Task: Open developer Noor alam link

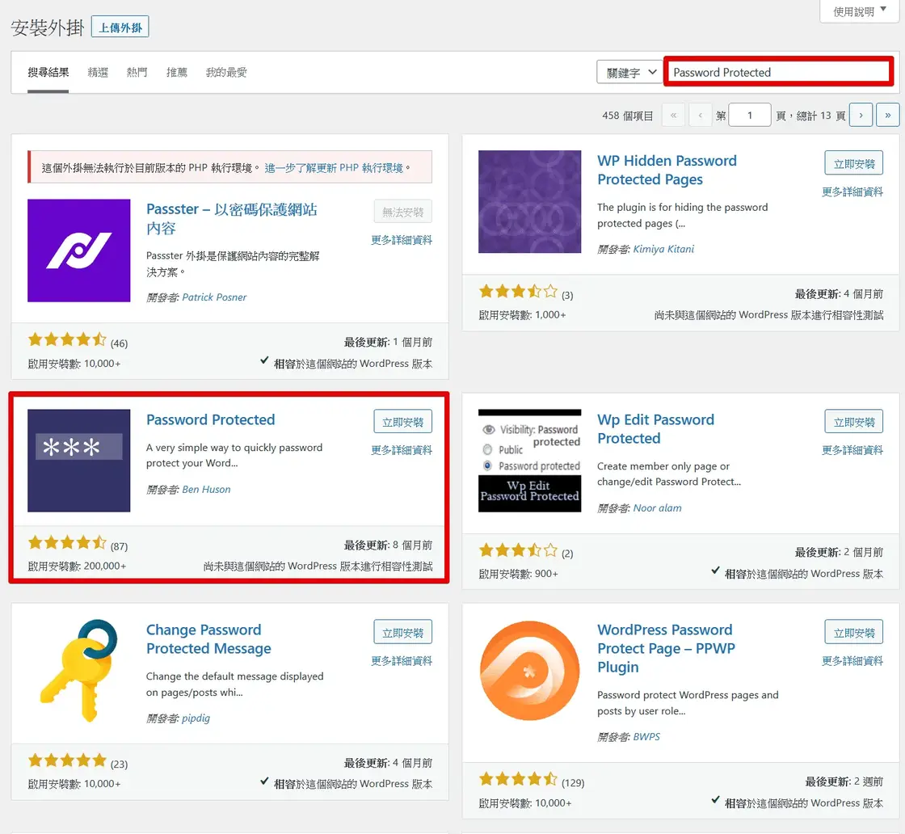Action: 658,508
